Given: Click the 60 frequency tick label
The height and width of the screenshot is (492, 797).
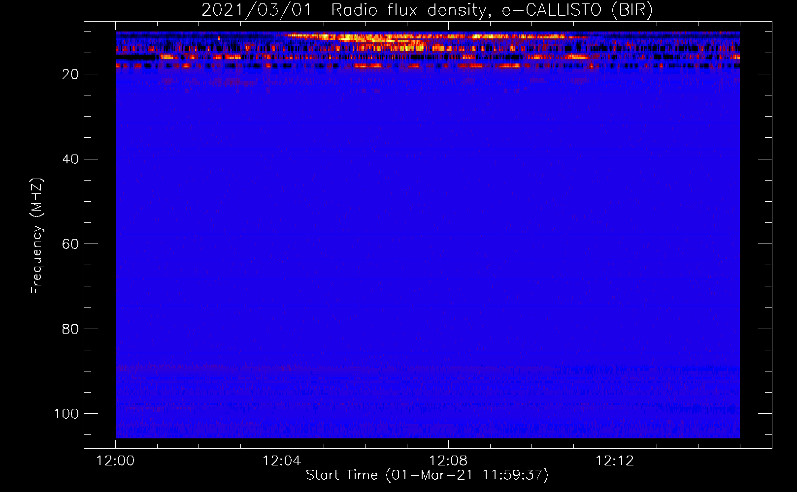Looking at the screenshot, I should coord(70,244).
